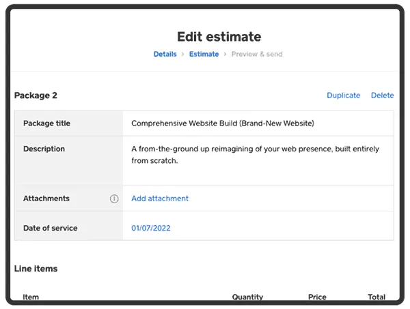Click the Package title label
This screenshot has height=309, width=410.
pos(46,123)
